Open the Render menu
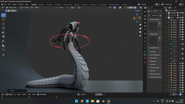This screenshot has width=185, height=104. [x=14, y=4]
